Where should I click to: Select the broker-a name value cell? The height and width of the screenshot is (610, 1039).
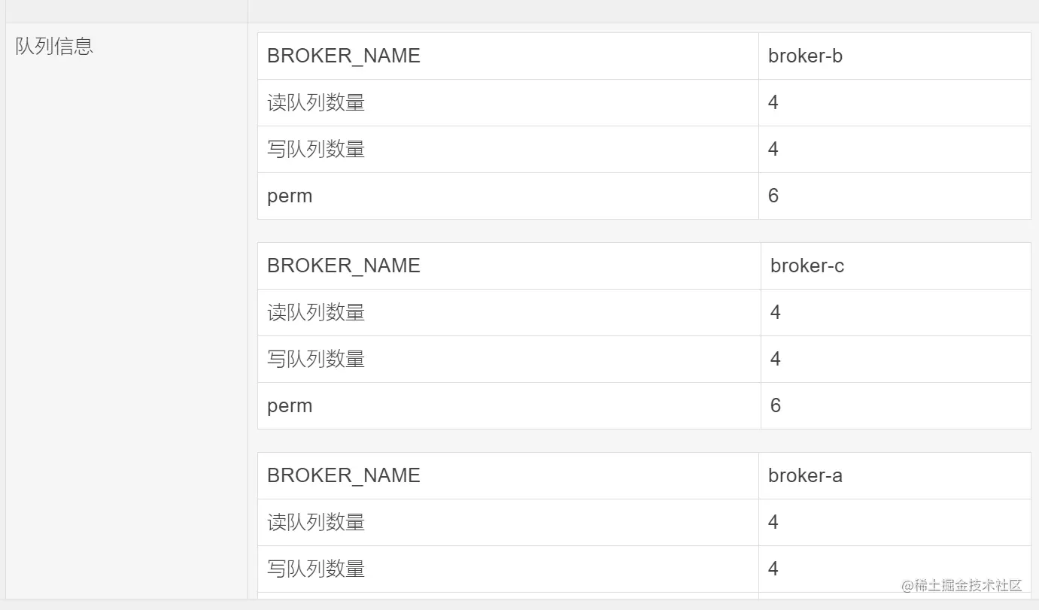click(805, 476)
